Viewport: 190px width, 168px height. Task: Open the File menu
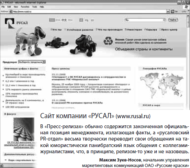[x=3, y=7]
